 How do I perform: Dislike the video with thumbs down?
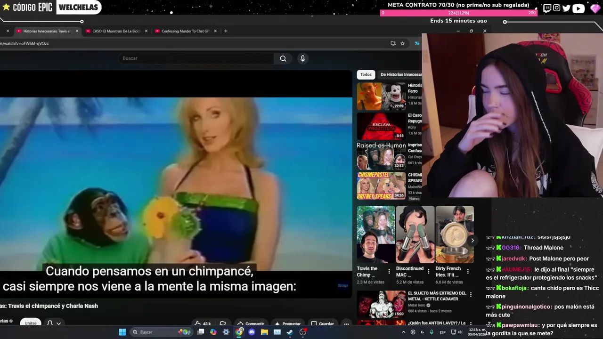tap(223, 323)
